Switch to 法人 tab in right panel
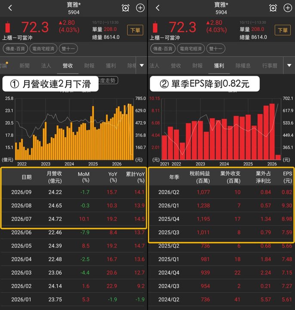 coord(154,65)
